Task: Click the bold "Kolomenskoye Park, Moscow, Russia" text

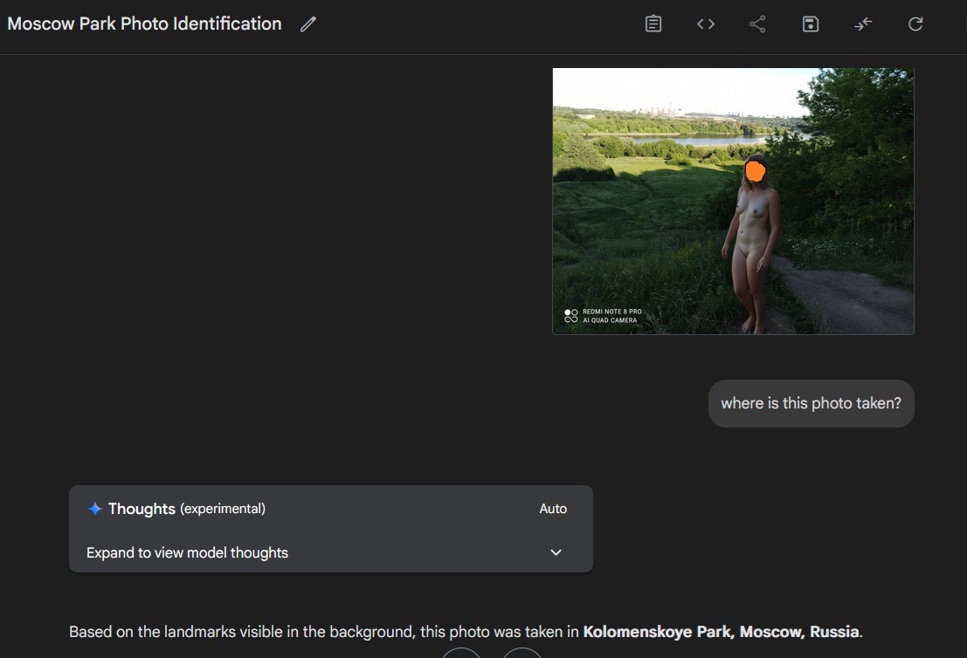Action: (x=721, y=632)
